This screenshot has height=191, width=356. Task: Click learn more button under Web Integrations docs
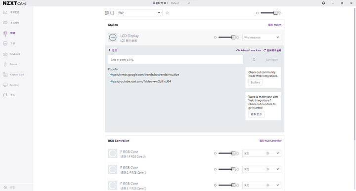click(x=256, y=114)
